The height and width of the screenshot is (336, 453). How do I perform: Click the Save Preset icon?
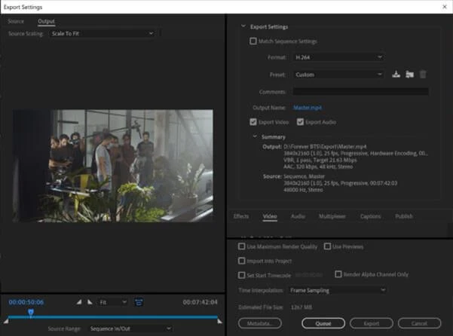click(x=396, y=74)
